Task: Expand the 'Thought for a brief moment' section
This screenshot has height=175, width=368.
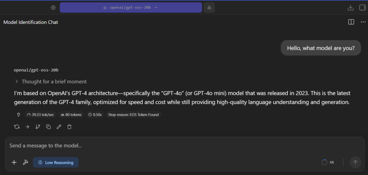Action: pyautogui.click(x=51, y=82)
